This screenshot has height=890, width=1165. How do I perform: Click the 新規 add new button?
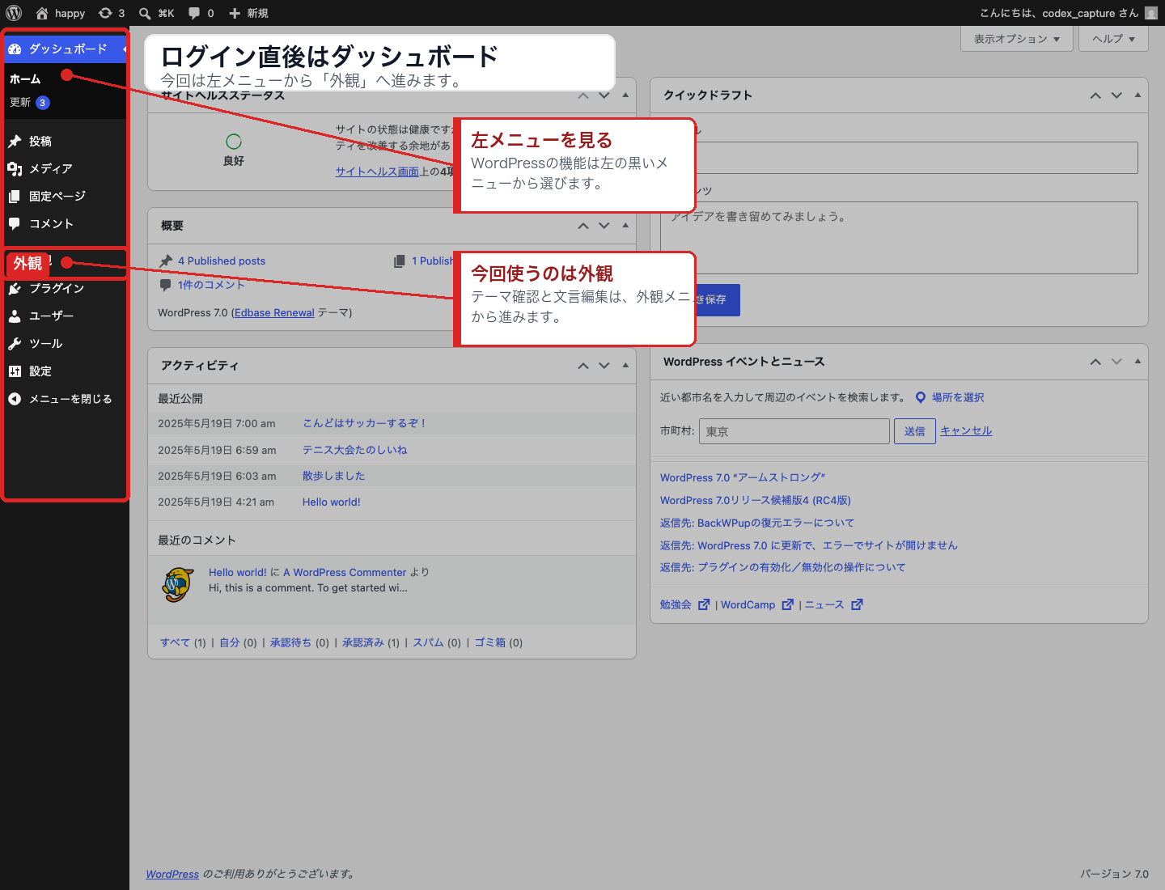coord(248,13)
